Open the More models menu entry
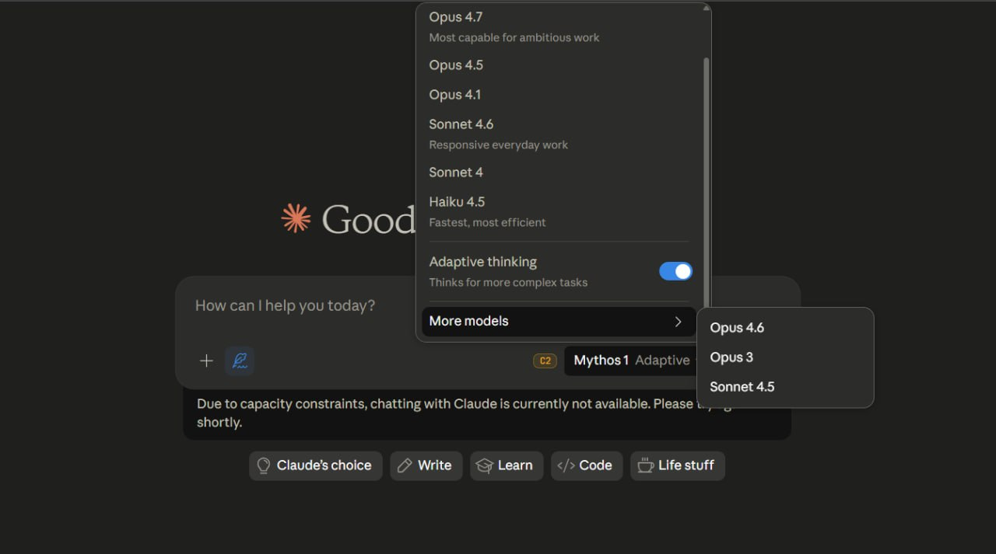 pyautogui.click(x=559, y=322)
